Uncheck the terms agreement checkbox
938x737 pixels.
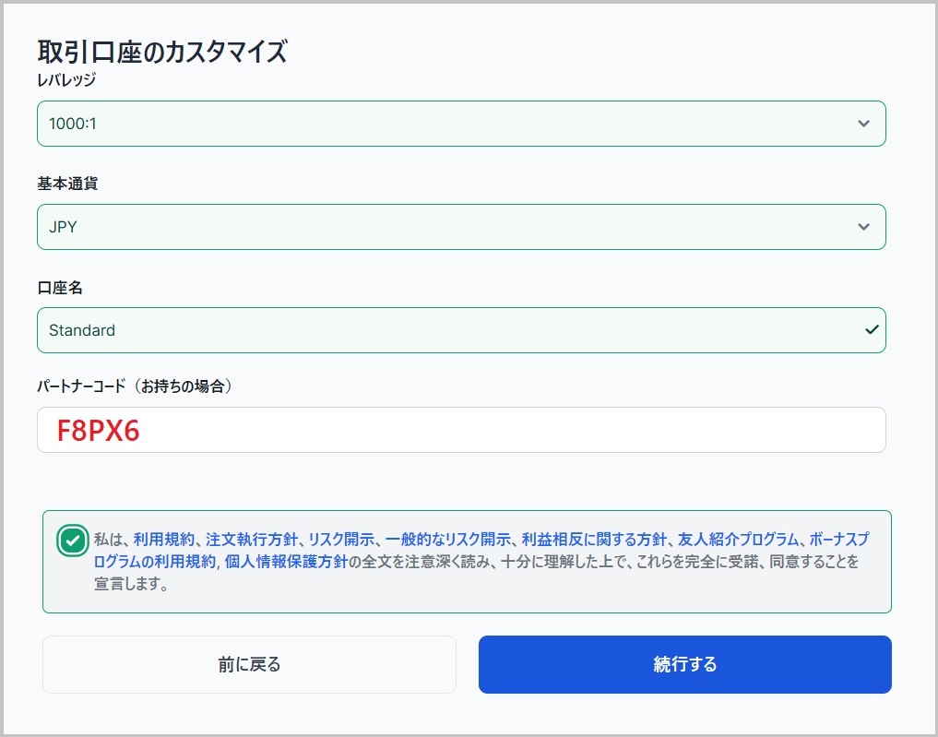point(71,541)
